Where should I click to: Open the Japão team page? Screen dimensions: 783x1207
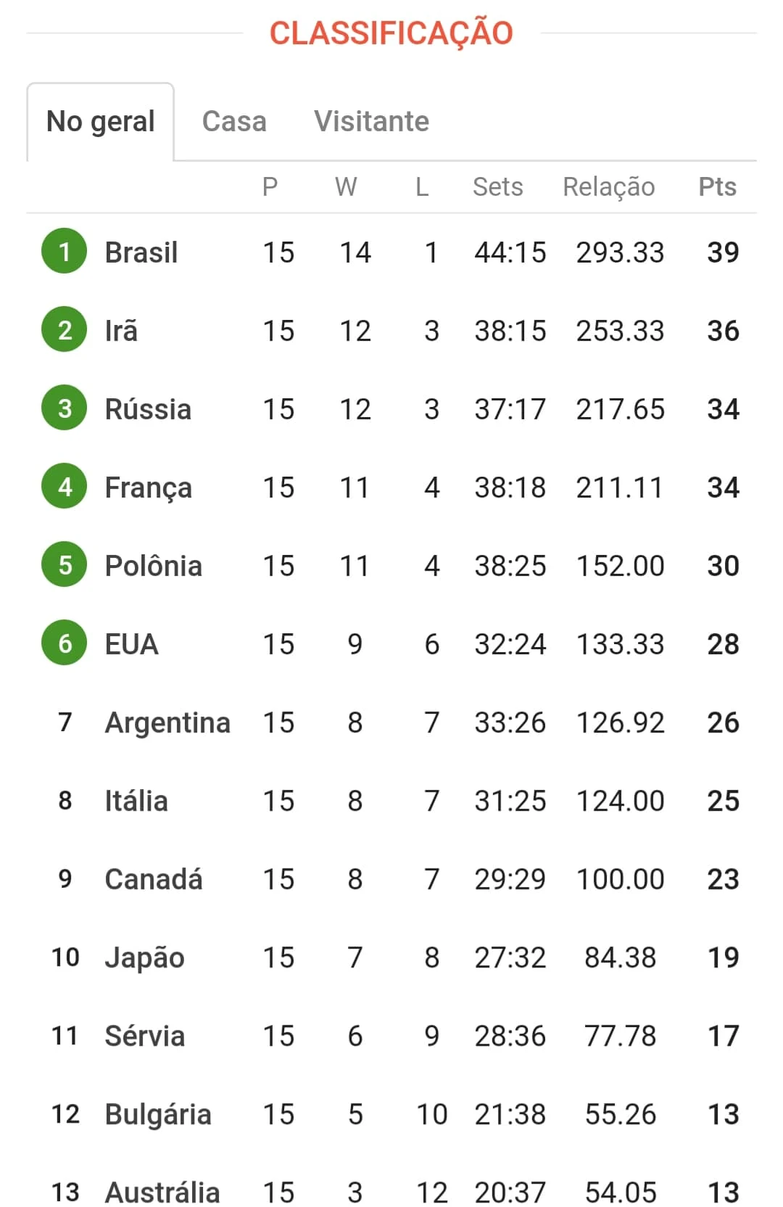(145, 958)
